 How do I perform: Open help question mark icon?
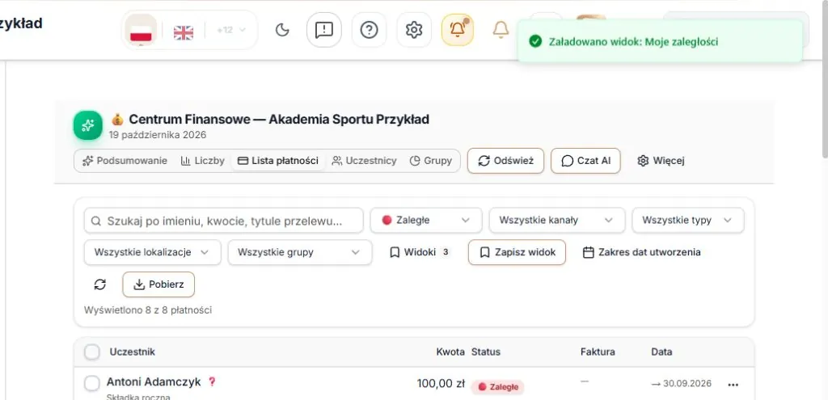(369, 30)
